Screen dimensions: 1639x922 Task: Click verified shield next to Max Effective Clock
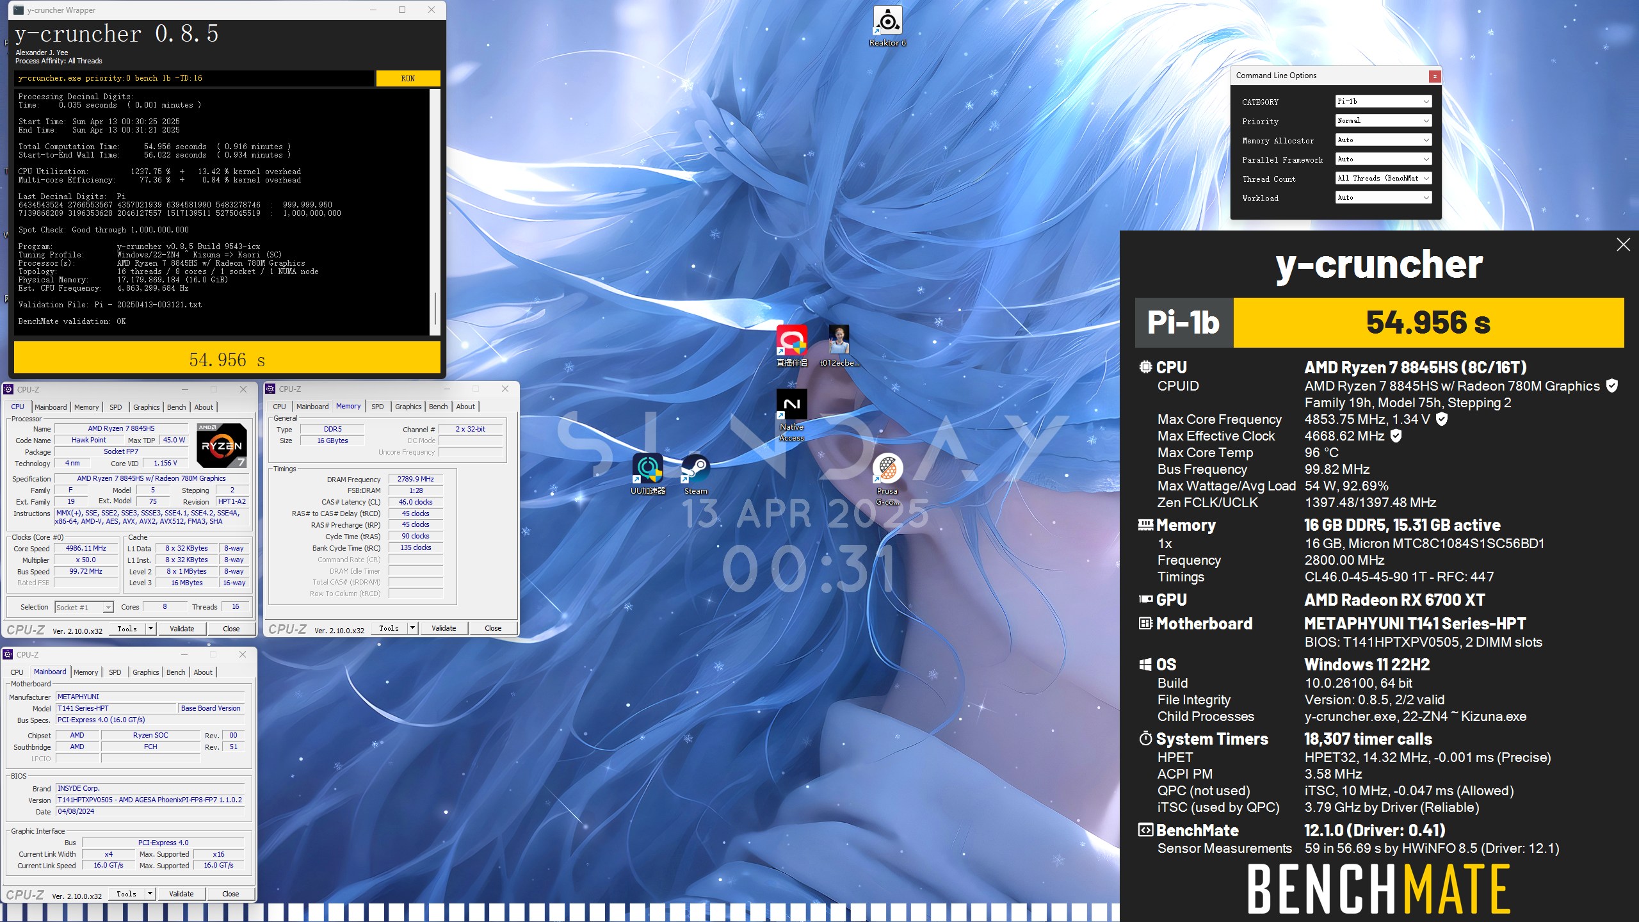[1396, 436]
